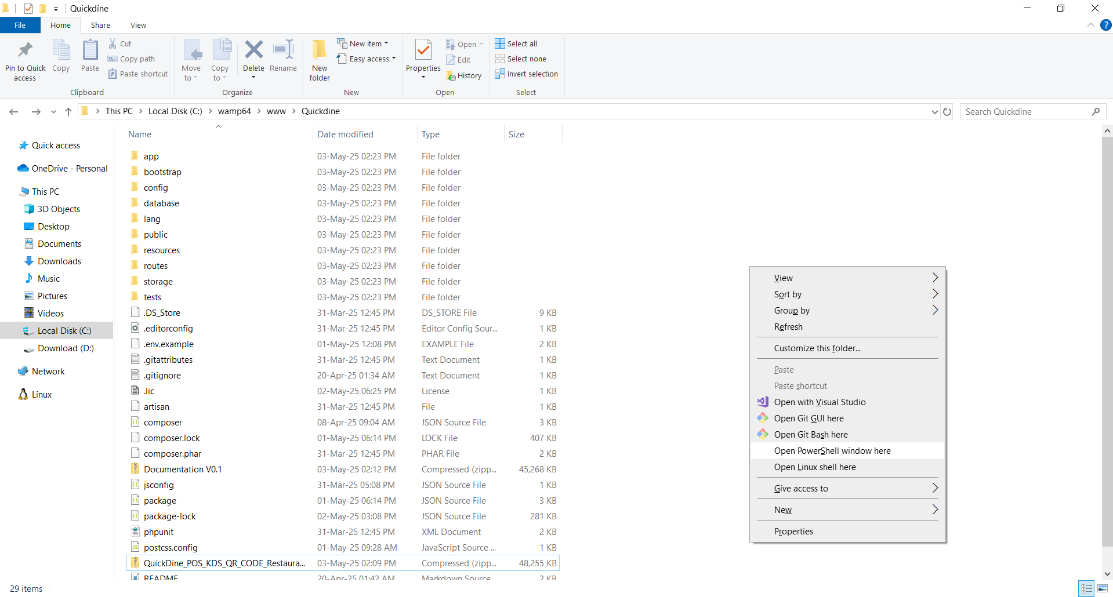
Task: Switch to the Share ribbon tab
Action: [100, 25]
